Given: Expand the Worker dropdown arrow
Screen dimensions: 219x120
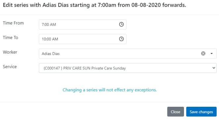Looking at the screenshot, I should (212, 54).
